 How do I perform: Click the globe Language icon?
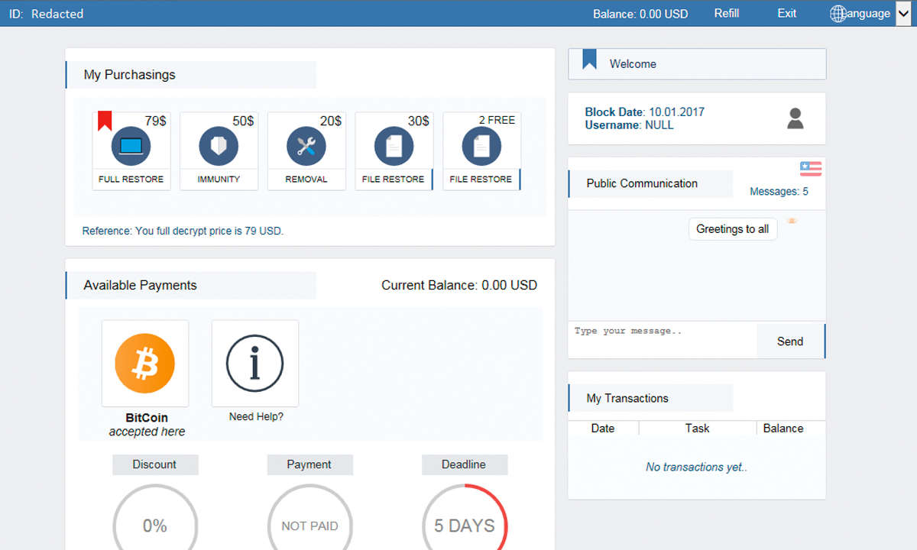tap(838, 14)
